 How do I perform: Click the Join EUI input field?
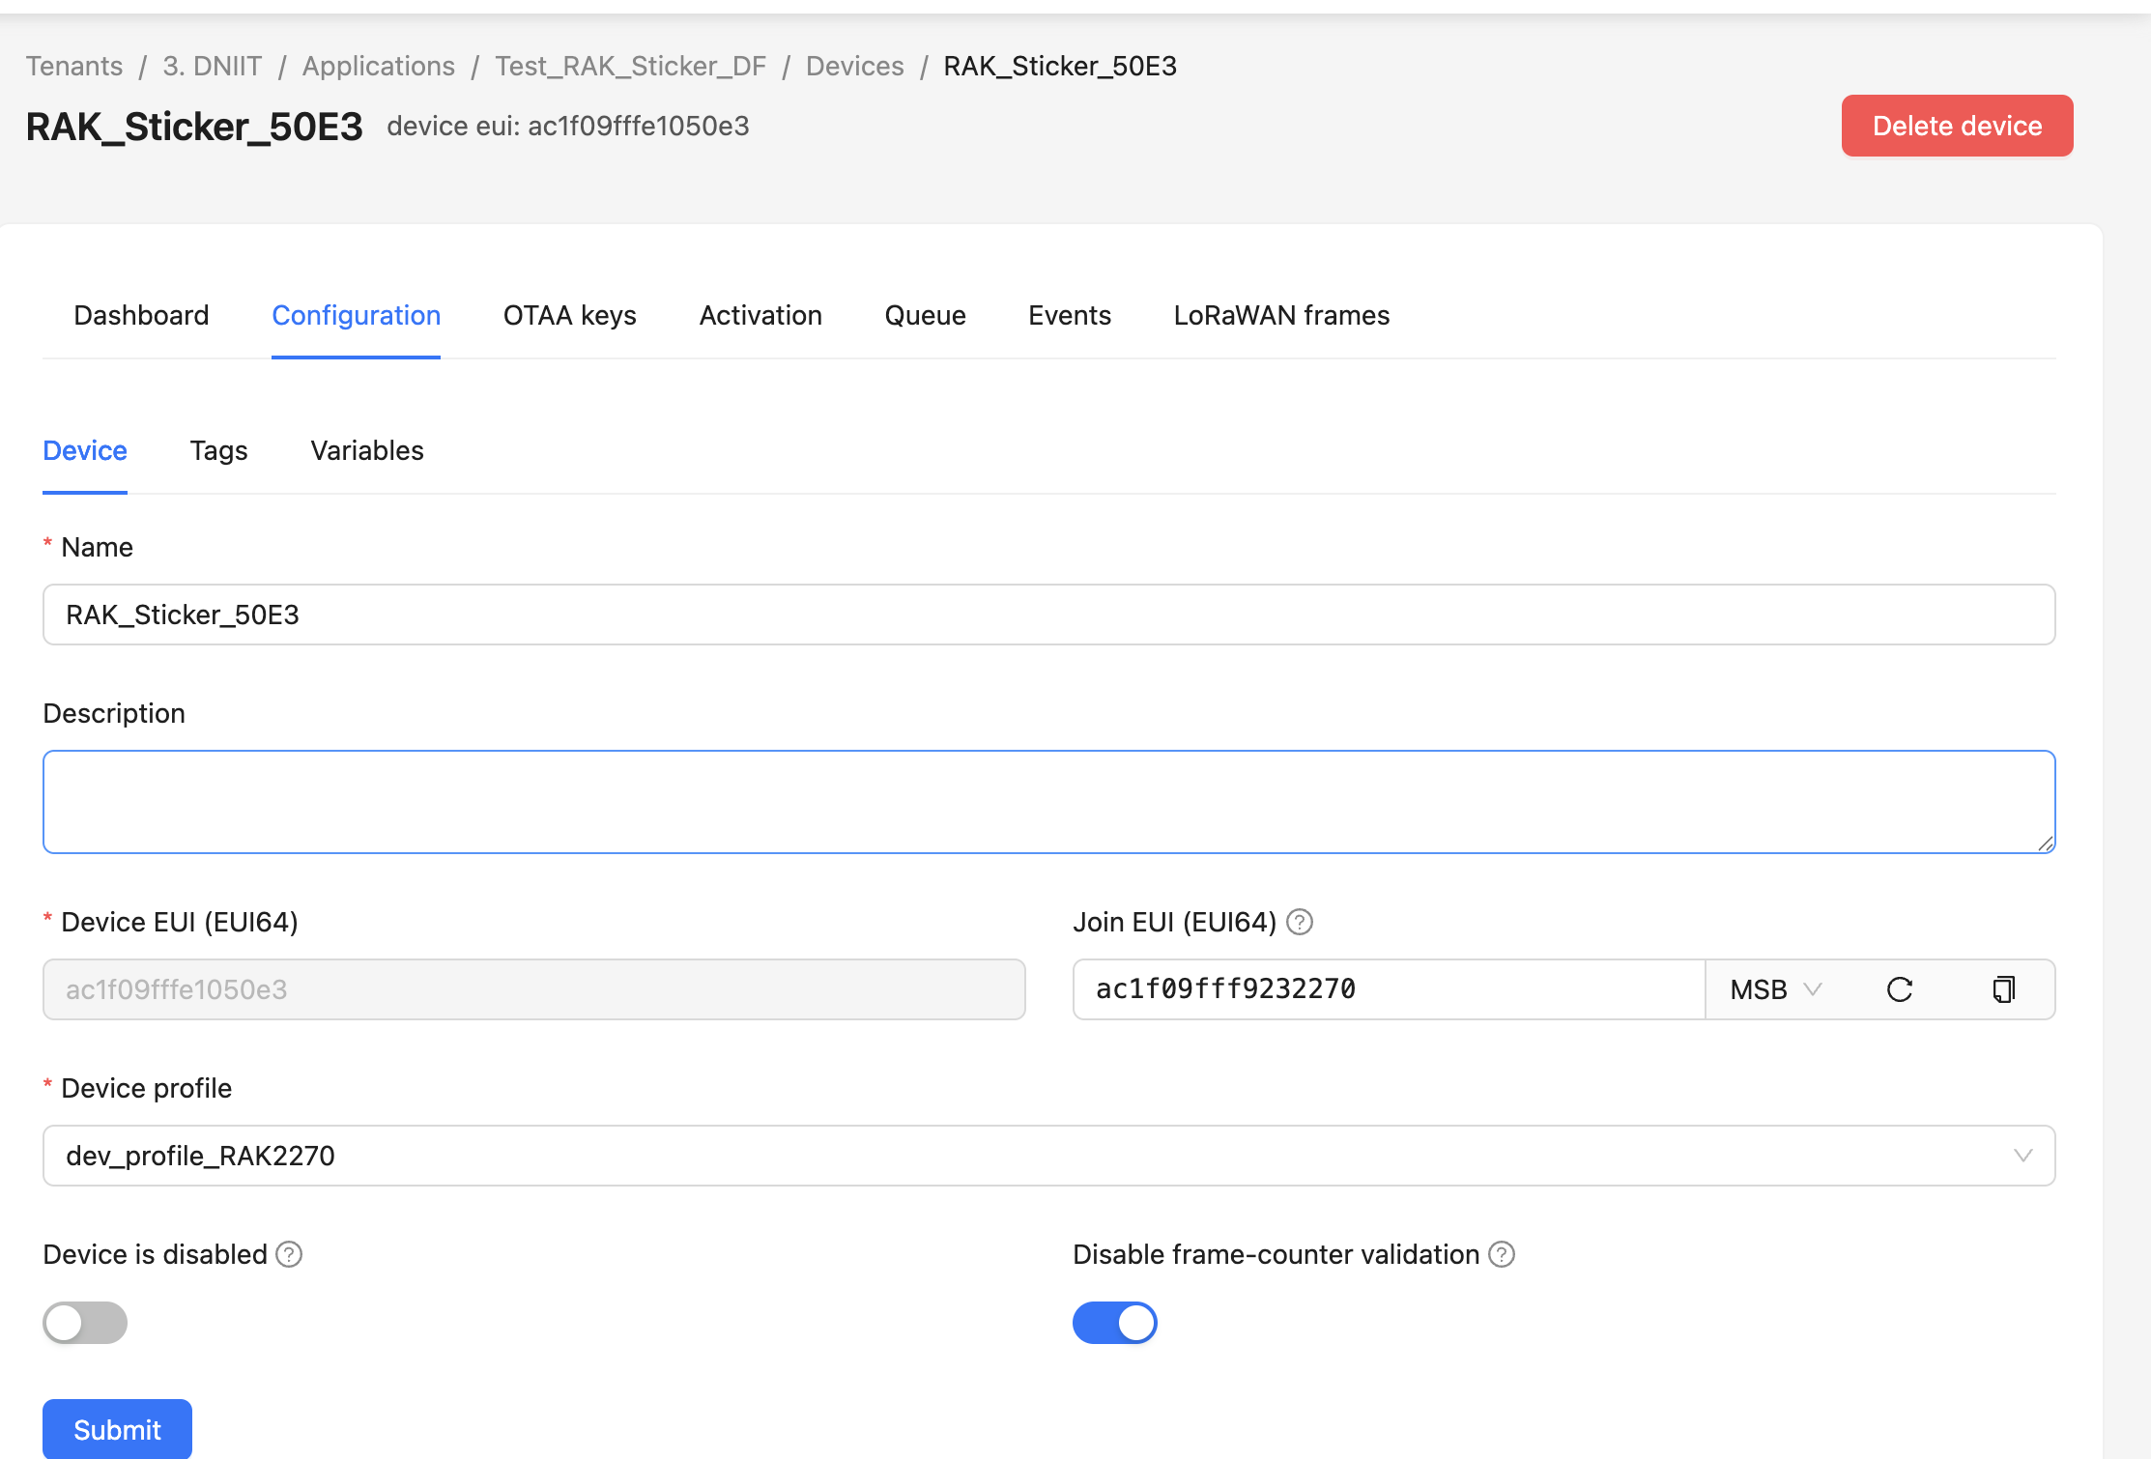coord(1388,989)
